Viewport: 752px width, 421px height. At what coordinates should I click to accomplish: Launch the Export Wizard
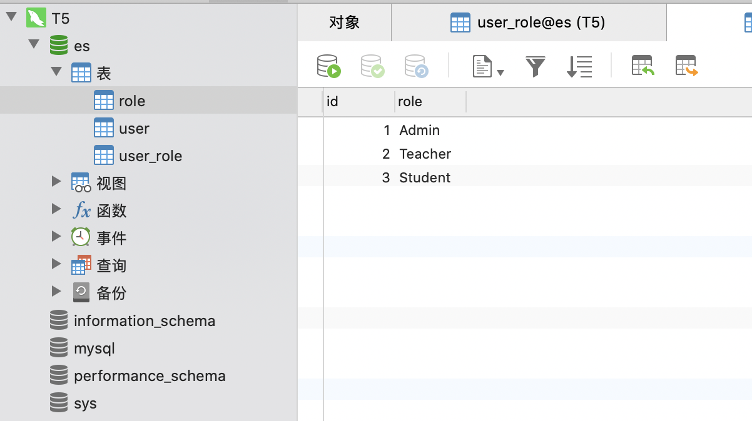[687, 65]
